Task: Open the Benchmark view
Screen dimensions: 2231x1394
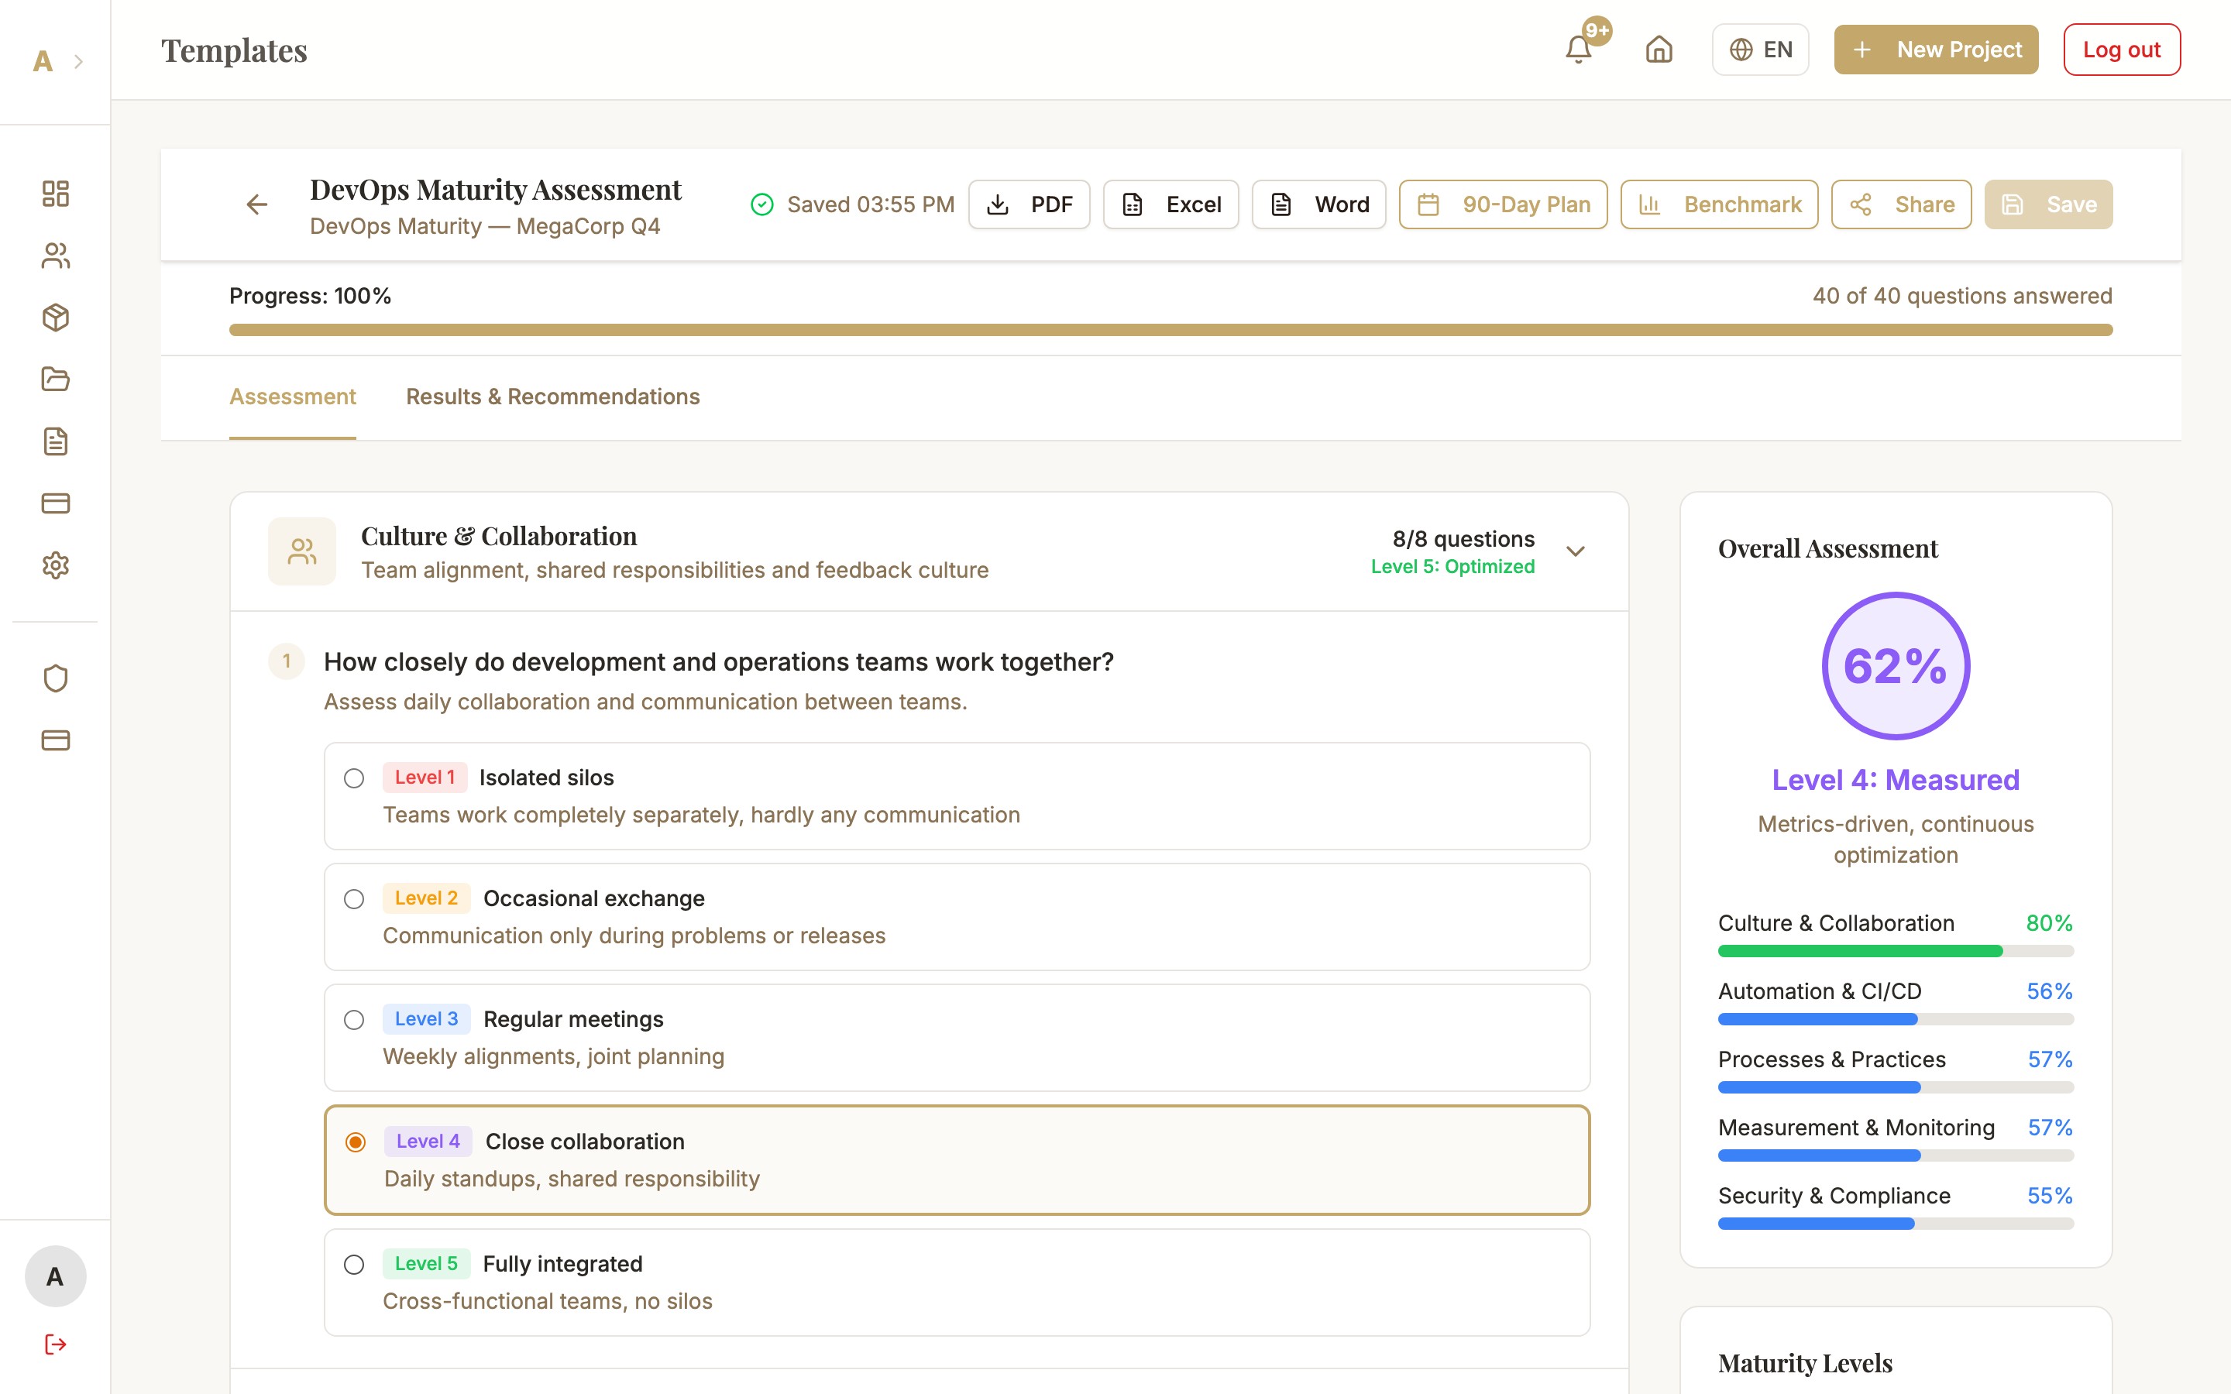Action: [1720, 204]
